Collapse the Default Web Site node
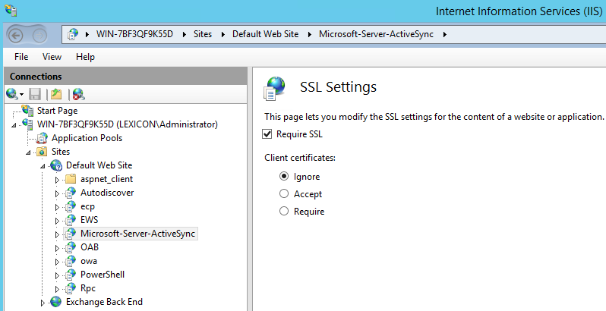 [x=43, y=166]
